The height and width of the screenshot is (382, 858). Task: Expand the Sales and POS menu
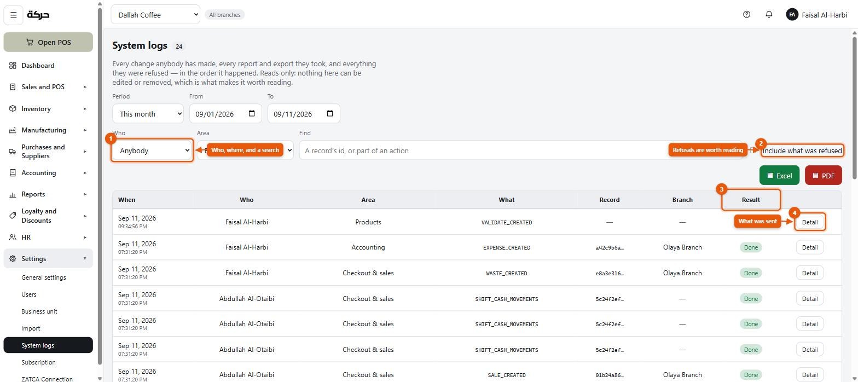[48, 87]
